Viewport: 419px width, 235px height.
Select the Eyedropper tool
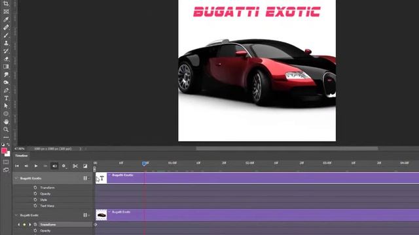click(6, 20)
